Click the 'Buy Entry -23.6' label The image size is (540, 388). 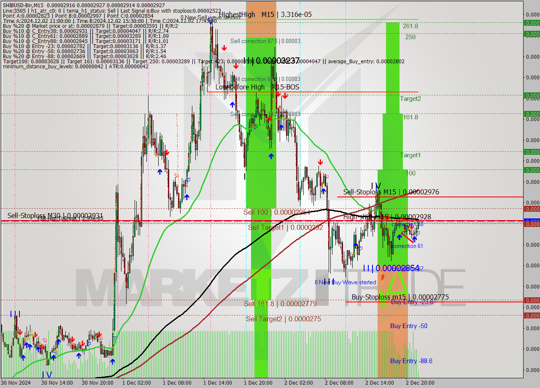tap(412, 302)
